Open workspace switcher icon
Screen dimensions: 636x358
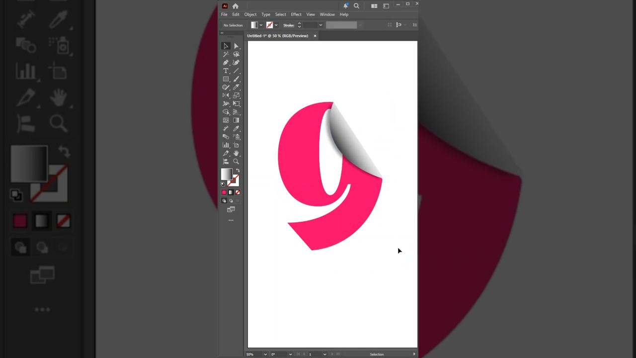click(x=386, y=6)
